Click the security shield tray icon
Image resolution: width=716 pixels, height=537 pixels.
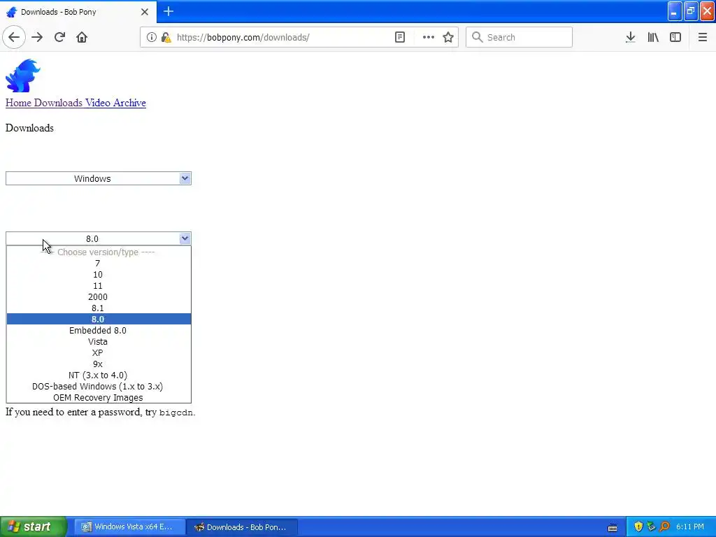click(638, 527)
